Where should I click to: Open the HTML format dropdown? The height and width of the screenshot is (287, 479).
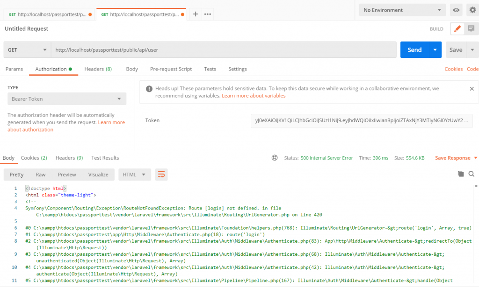click(x=134, y=175)
